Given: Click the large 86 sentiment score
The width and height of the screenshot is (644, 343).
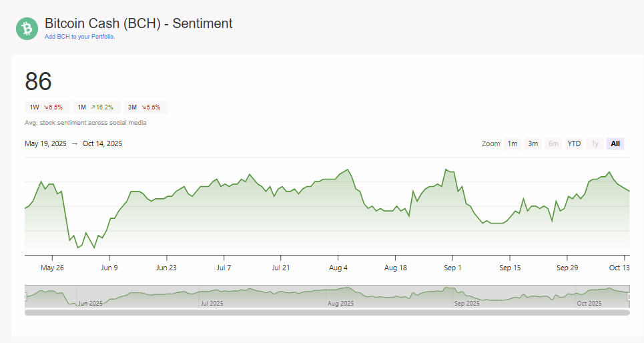Looking at the screenshot, I should coord(39,81).
